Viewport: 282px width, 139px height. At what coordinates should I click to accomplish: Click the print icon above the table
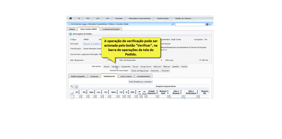coord(76,87)
